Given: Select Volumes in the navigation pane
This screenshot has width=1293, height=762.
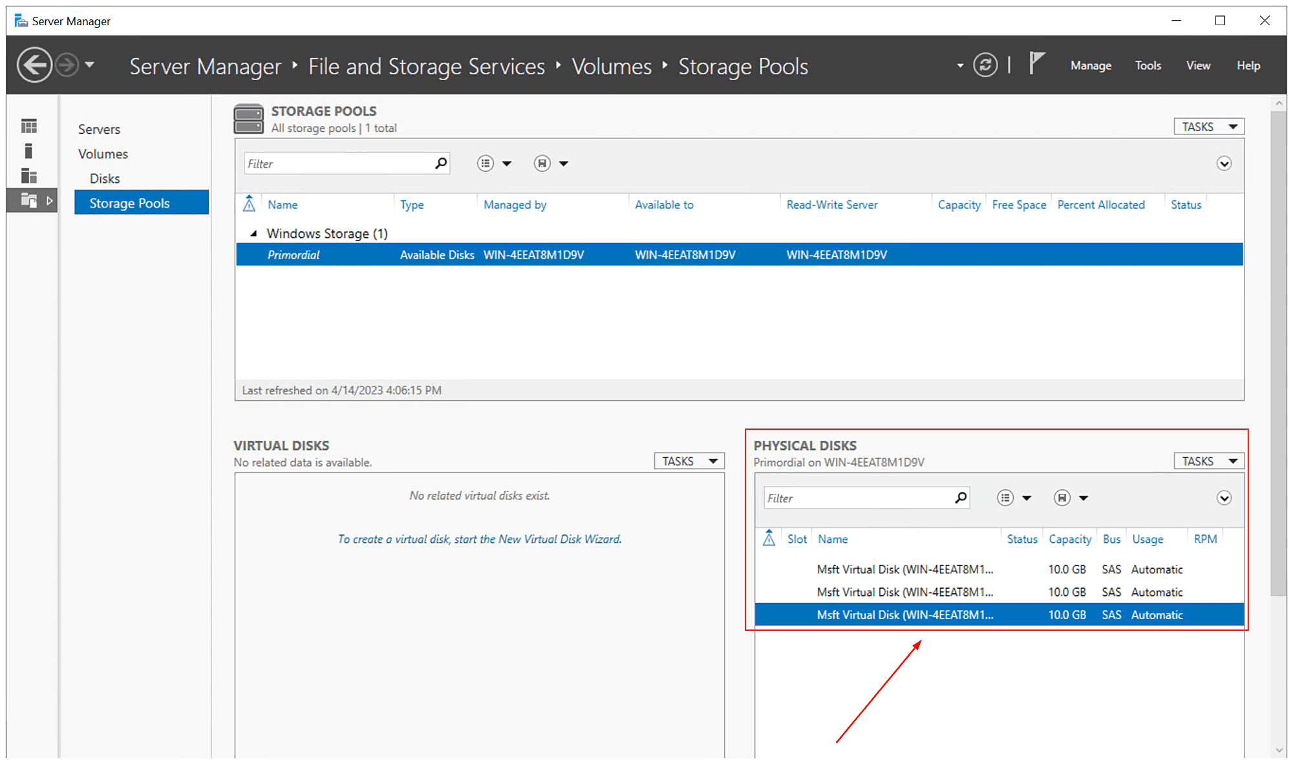Looking at the screenshot, I should click(103, 154).
